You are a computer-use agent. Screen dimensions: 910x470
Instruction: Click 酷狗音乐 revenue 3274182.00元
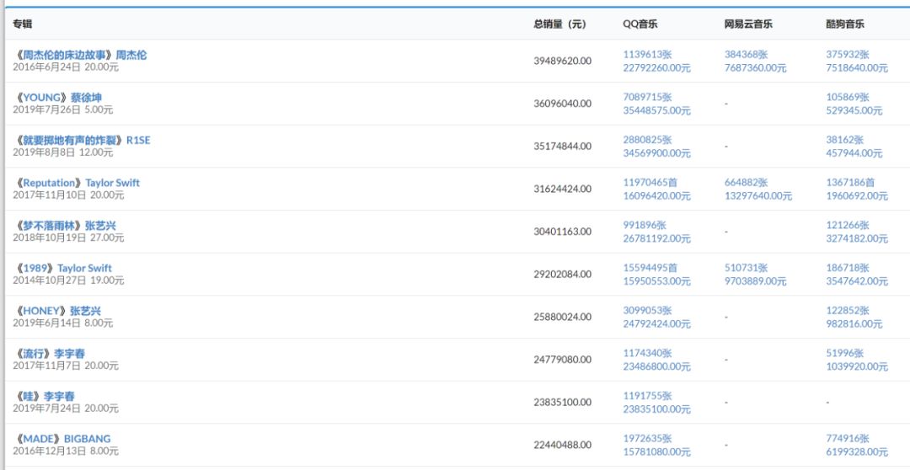click(x=857, y=238)
